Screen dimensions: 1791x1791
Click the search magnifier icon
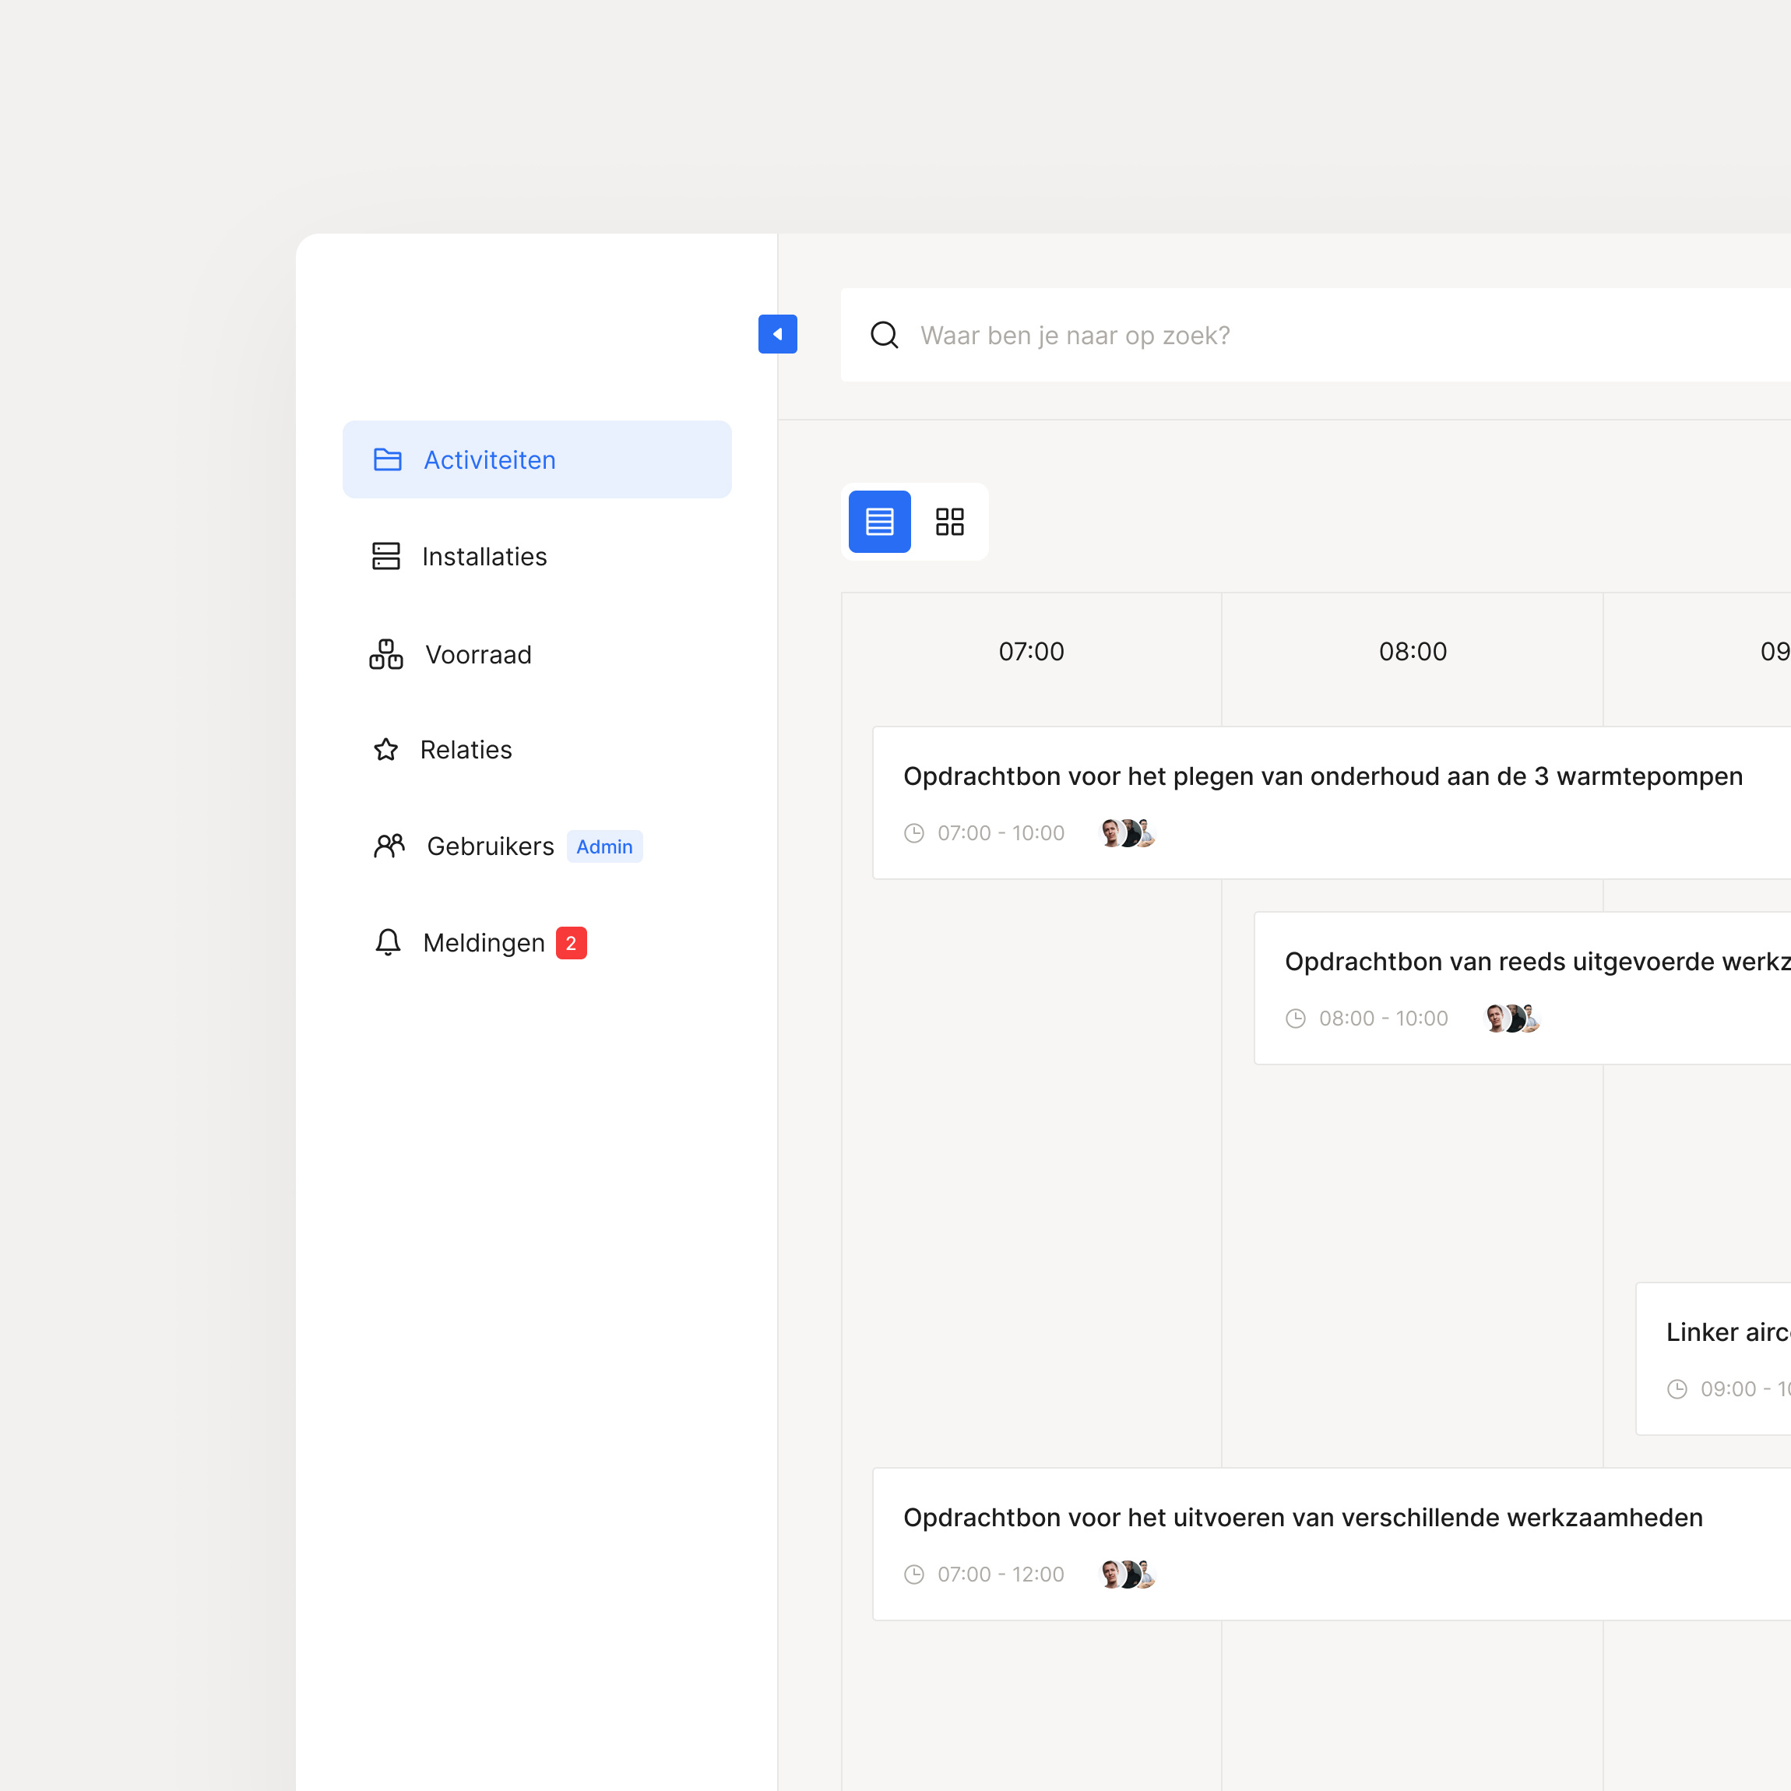(x=885, y=335)
